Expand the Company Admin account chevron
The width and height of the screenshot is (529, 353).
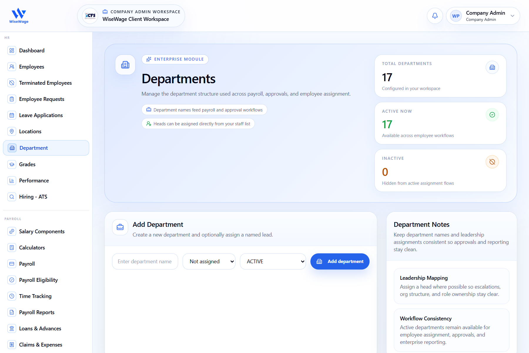coord(512,16)
